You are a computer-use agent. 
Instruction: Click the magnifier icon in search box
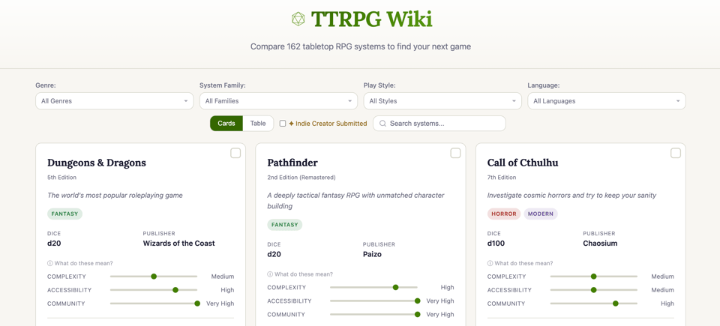coord(382,124)
